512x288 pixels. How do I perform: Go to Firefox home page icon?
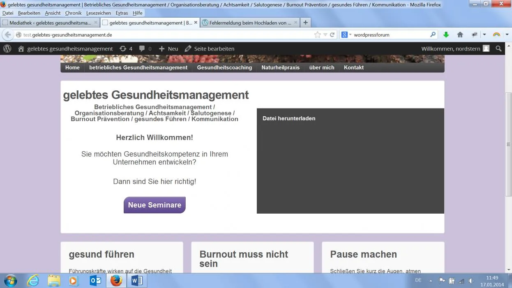tap(460, 35)
